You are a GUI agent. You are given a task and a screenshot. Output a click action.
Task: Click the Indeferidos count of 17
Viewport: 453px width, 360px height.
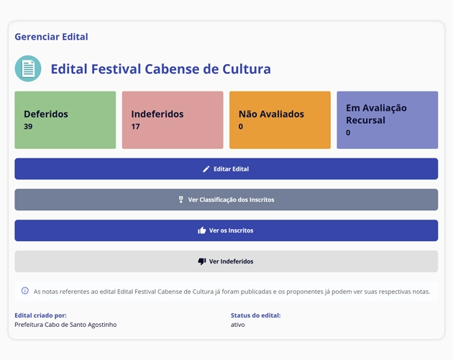click(135, 127)
